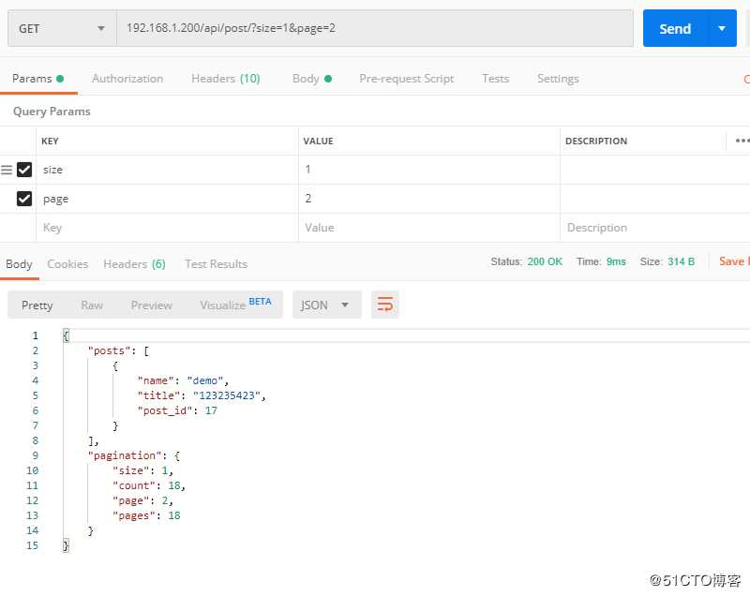
Task: Switch to response Body tab
Action: pos(19,264)
